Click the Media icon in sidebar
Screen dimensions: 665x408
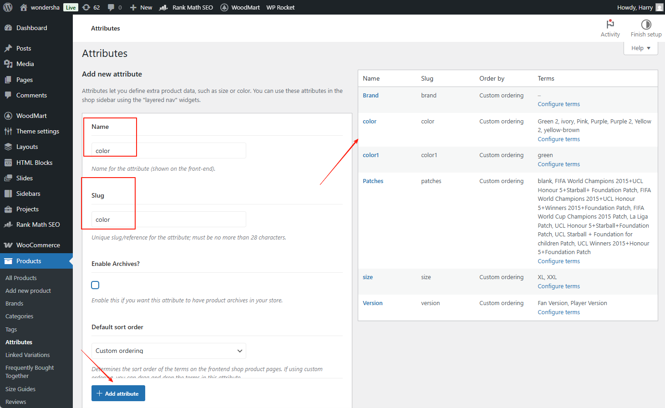pyautogui.click(x=8, y=64)
